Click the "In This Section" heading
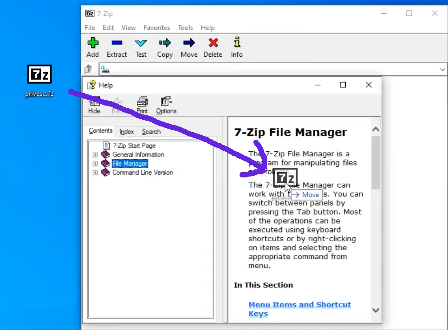 coord(264,285)
